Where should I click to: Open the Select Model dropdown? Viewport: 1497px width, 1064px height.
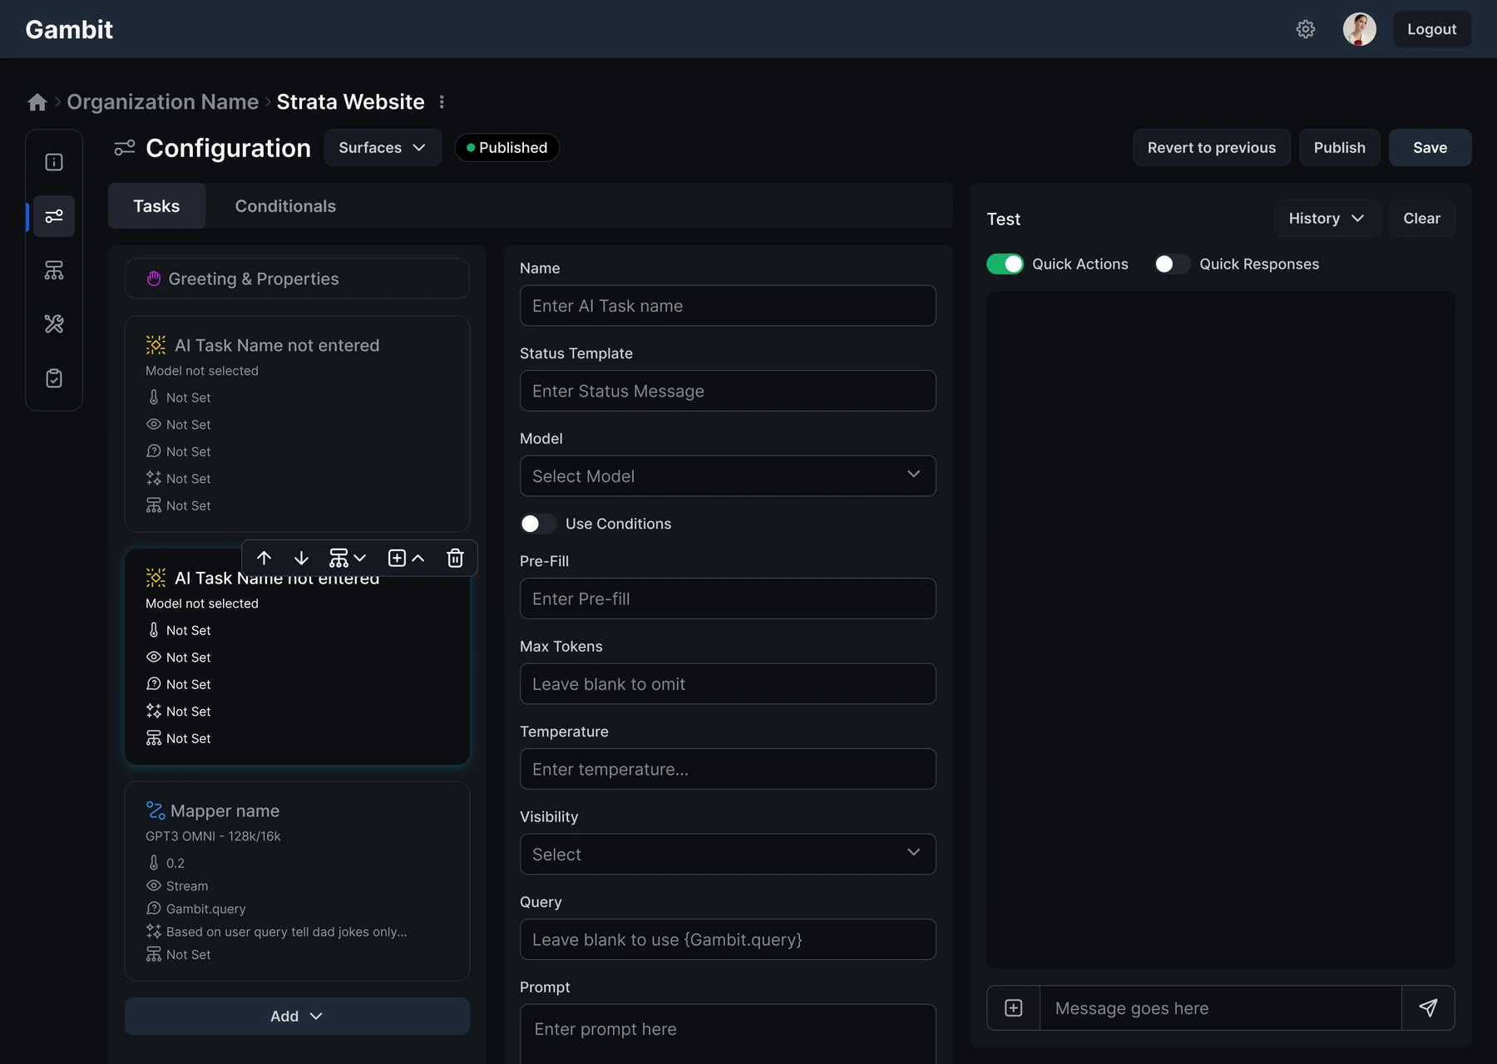728,475
